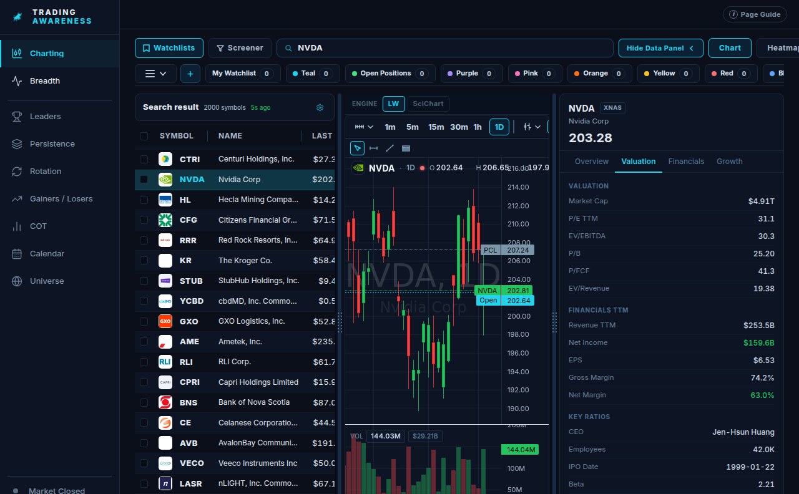Check the STUB row checkbox
Screen dimensions: 799x494
pos(144,281)
